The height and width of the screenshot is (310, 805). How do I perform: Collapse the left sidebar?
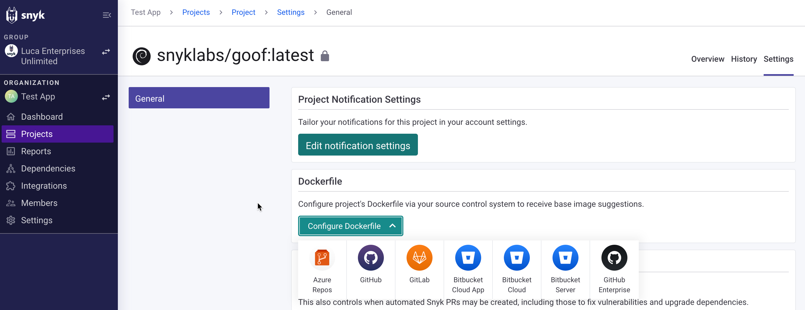coord(107,15)
